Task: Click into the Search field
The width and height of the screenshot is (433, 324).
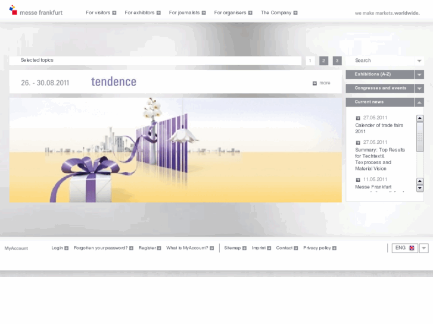Action: tap(380, 61)
